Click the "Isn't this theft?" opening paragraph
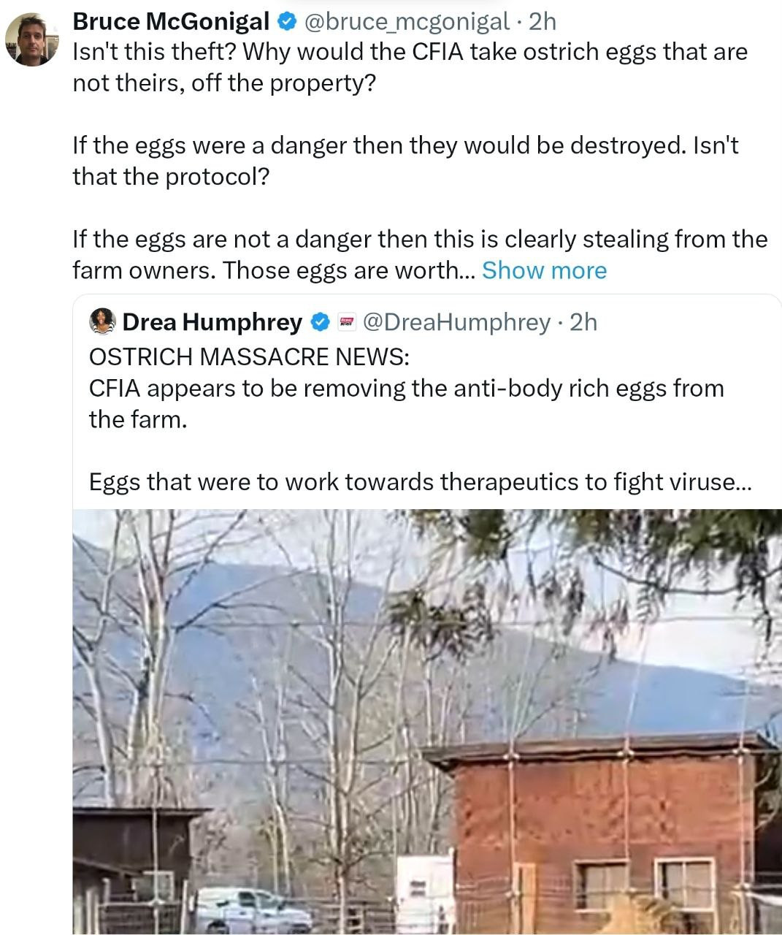The width and height of the screenshot is (782, 935). pyautogui.click(x=409, y=67)
